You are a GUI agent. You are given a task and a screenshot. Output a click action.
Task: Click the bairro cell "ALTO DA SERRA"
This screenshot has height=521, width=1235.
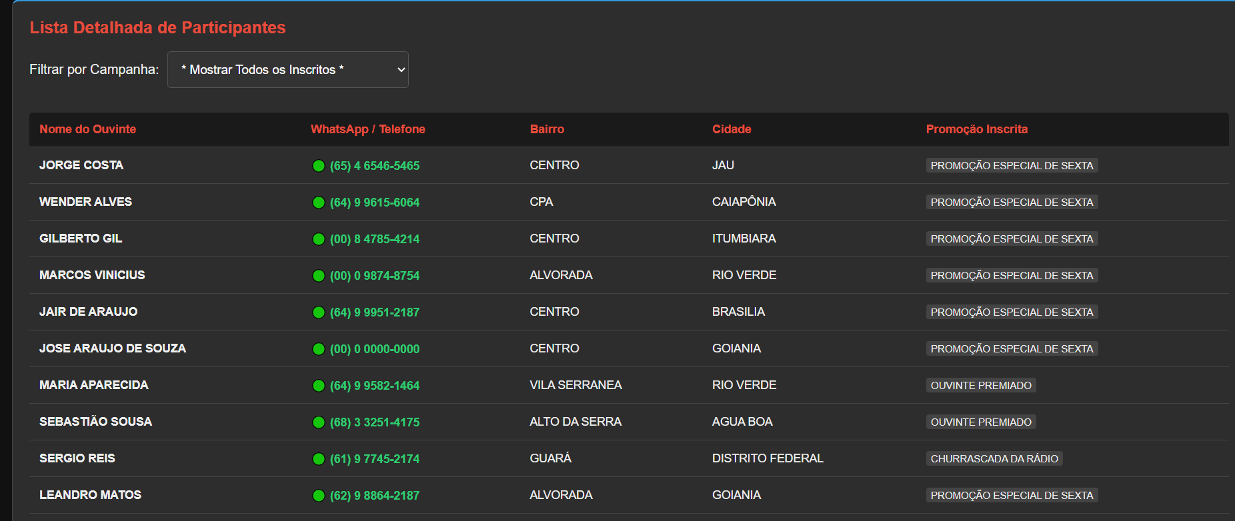575,422
